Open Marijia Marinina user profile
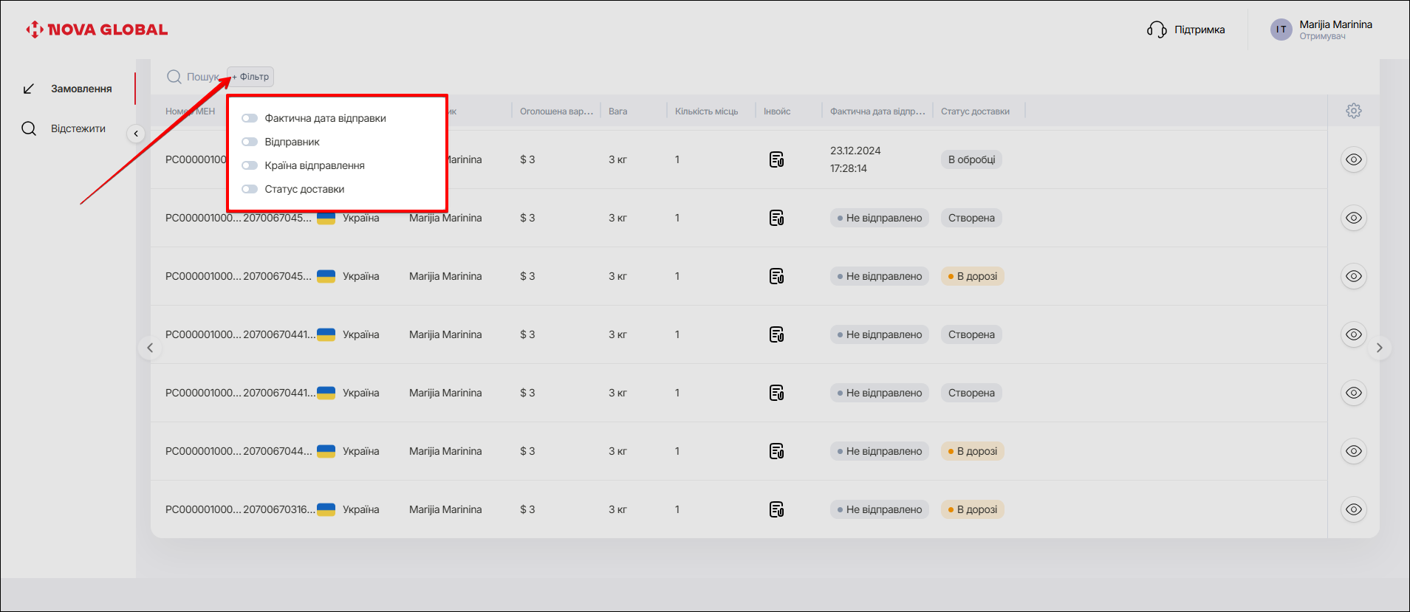Viewport: 1410px width, 612px height. [x=1321, y=30]
